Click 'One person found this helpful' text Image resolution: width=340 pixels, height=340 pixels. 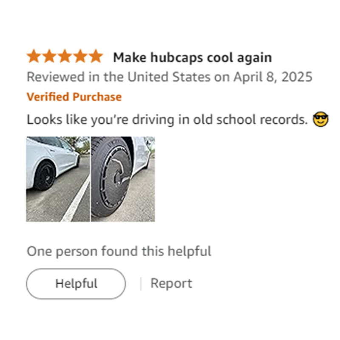(119, 252)
